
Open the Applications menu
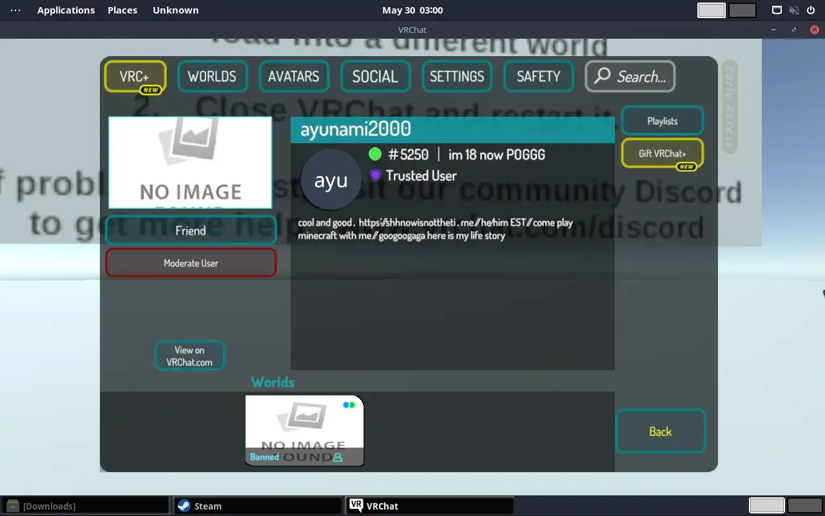point(66,10)
